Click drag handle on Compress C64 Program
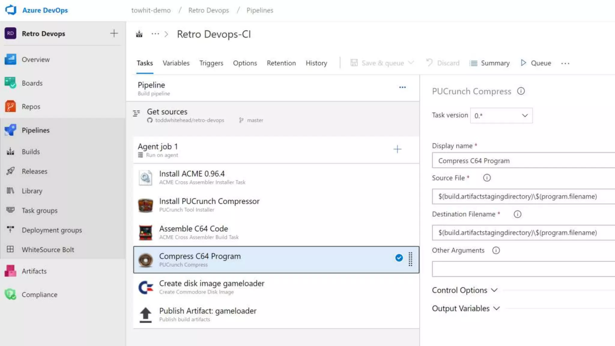 [x=410, y=259]
